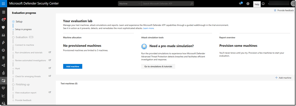The width and height of the screenshot is (296, 106).
Task: Open the reports chart icon
Action: [3, 96]
